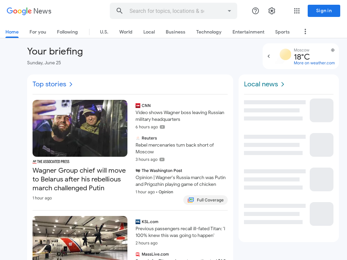Image resolution: width=347 pixels, height=260 pixels.
Task: Open the Google apps grid icon
Action: pyautogui.click(x=297, y=11)
